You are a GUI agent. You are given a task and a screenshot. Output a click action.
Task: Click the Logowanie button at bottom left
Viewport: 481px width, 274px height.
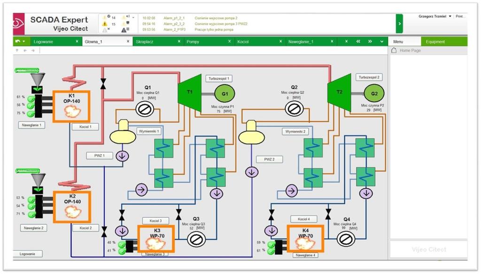tap(28, 254)
